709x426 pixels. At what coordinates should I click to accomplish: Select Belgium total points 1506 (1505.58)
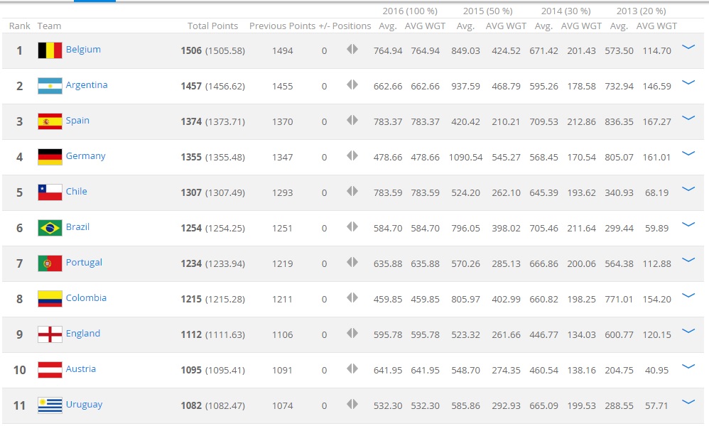[213, 50]
